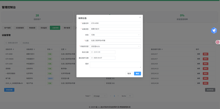Click 删除 for the GTX 4090 row
This screenshot has width=220, height=109.
click(x=205, y=54)
